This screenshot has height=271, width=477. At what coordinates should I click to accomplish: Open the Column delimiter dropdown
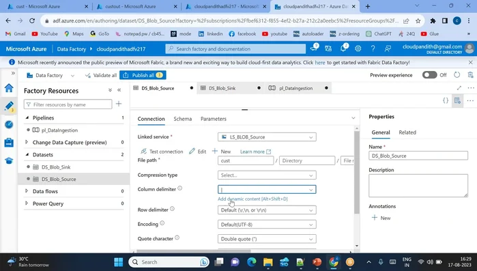[x=267, y=190]
